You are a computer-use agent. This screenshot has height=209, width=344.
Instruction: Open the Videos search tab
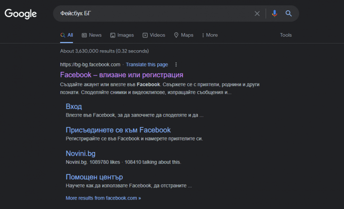(154, 35)
